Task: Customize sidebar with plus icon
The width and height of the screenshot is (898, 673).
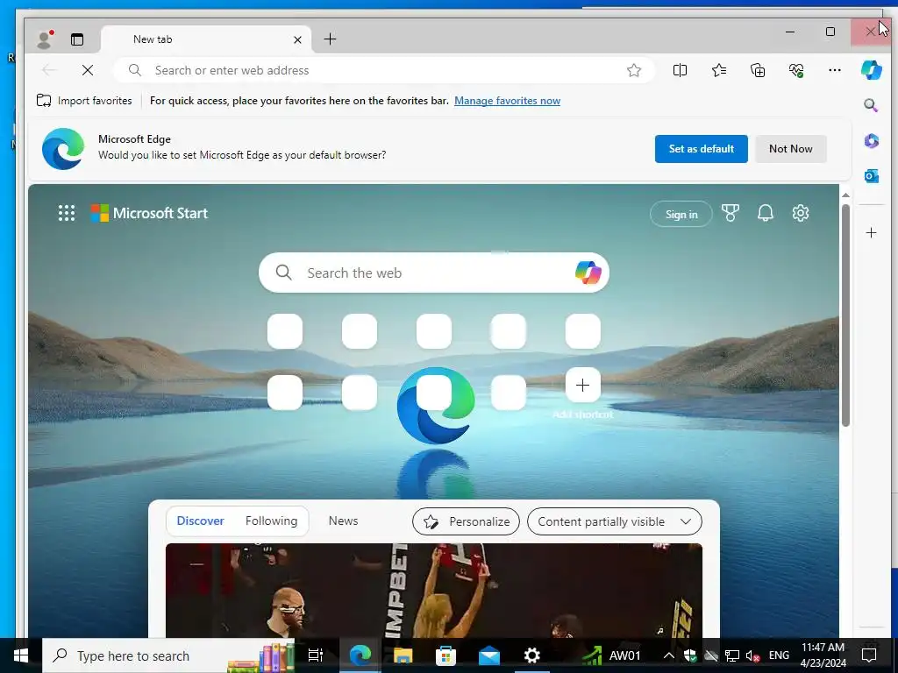Action: pyautogui.click(x=871, y=232)
